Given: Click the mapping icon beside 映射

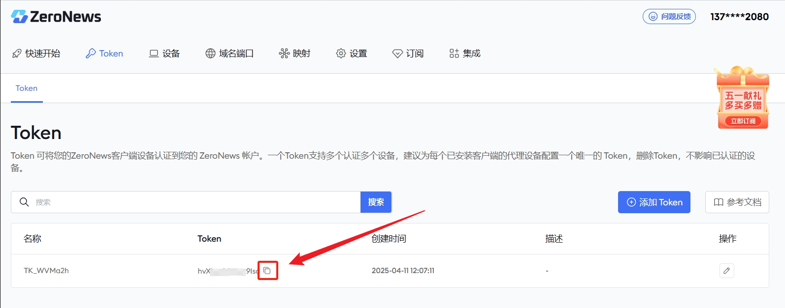Looking at the screenshot, I should tap(284, 54).
